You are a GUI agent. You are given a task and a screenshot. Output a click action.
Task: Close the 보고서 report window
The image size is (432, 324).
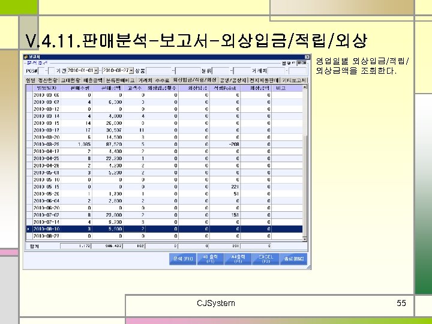click(x=307, y=57)
